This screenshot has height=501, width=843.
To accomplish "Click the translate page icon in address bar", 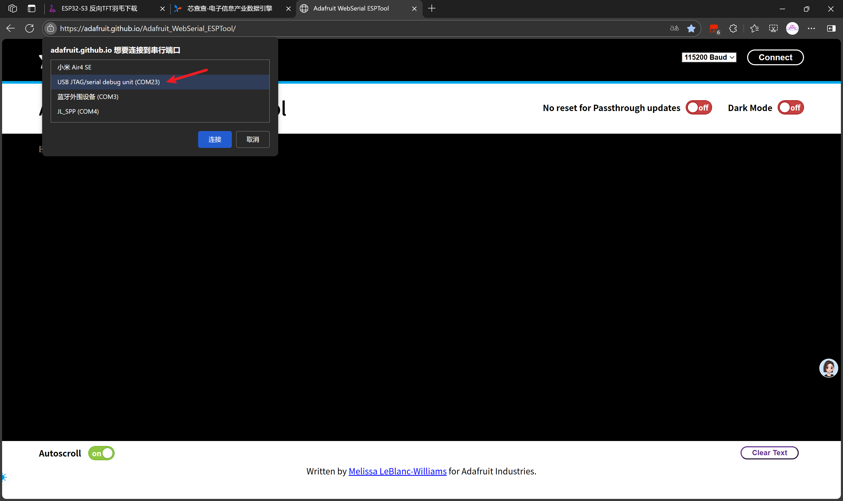I will pyautogui.click(x=674, y=28).
